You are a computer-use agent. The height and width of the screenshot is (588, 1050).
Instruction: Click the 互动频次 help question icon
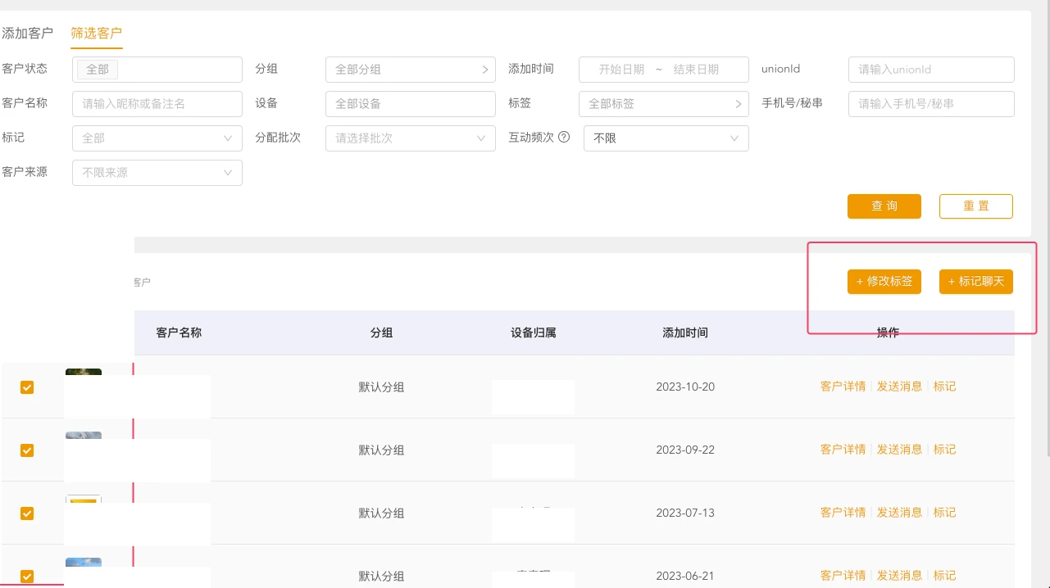[564, 138]
